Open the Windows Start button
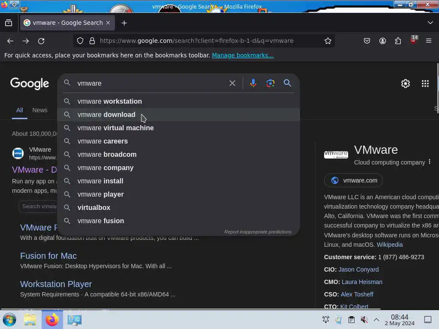Image resolution: width=439 pixels, height=329 pixels. (x=9, y=320)
